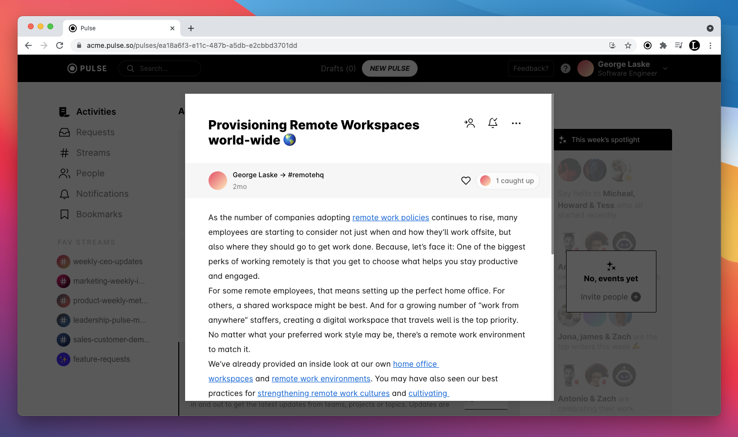
Task: Bookmark this page with star icon
Action: click(628, 45)
